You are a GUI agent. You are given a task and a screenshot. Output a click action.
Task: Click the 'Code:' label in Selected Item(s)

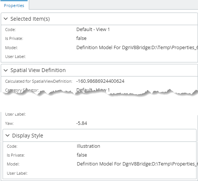(10, 30)
